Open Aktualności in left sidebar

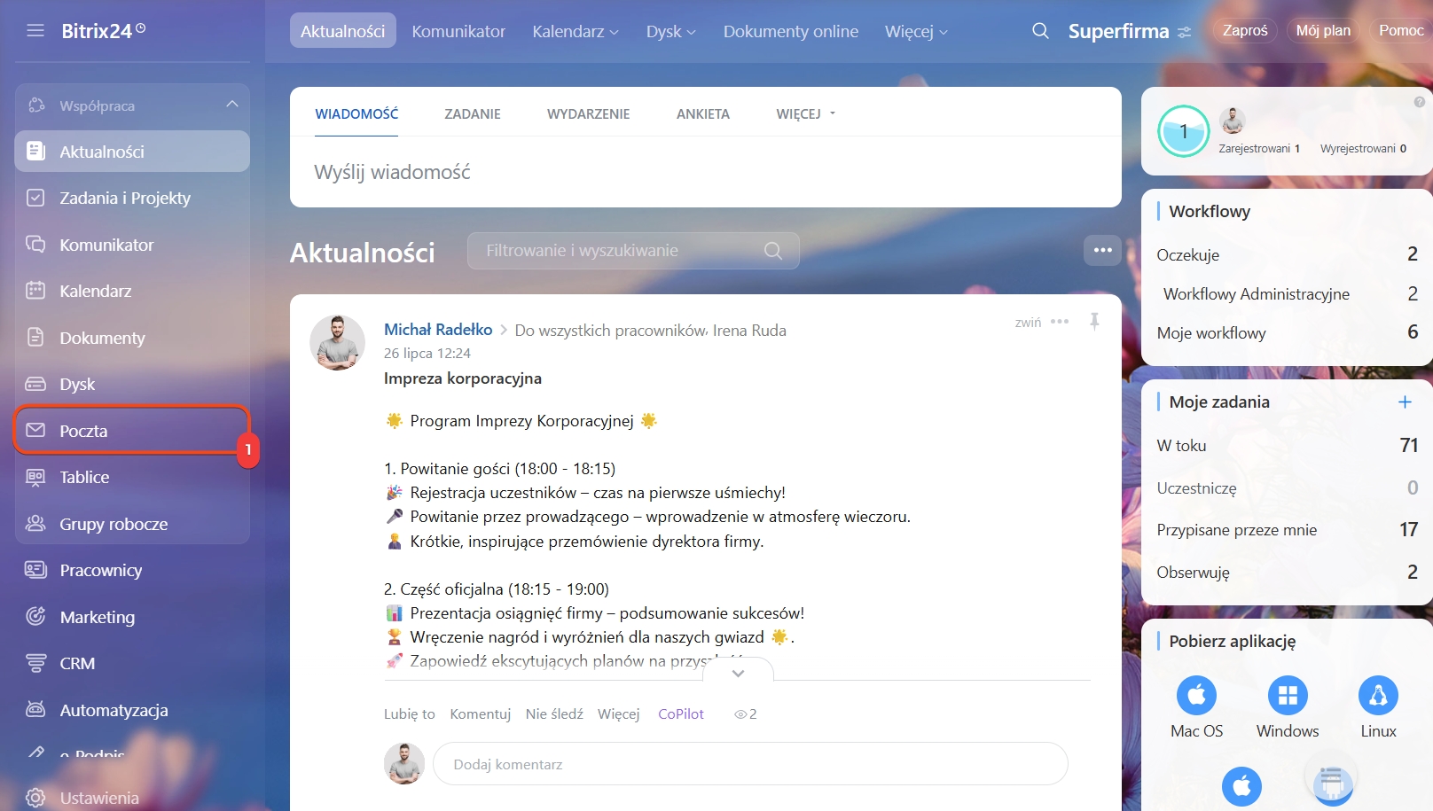click(132, 152)
